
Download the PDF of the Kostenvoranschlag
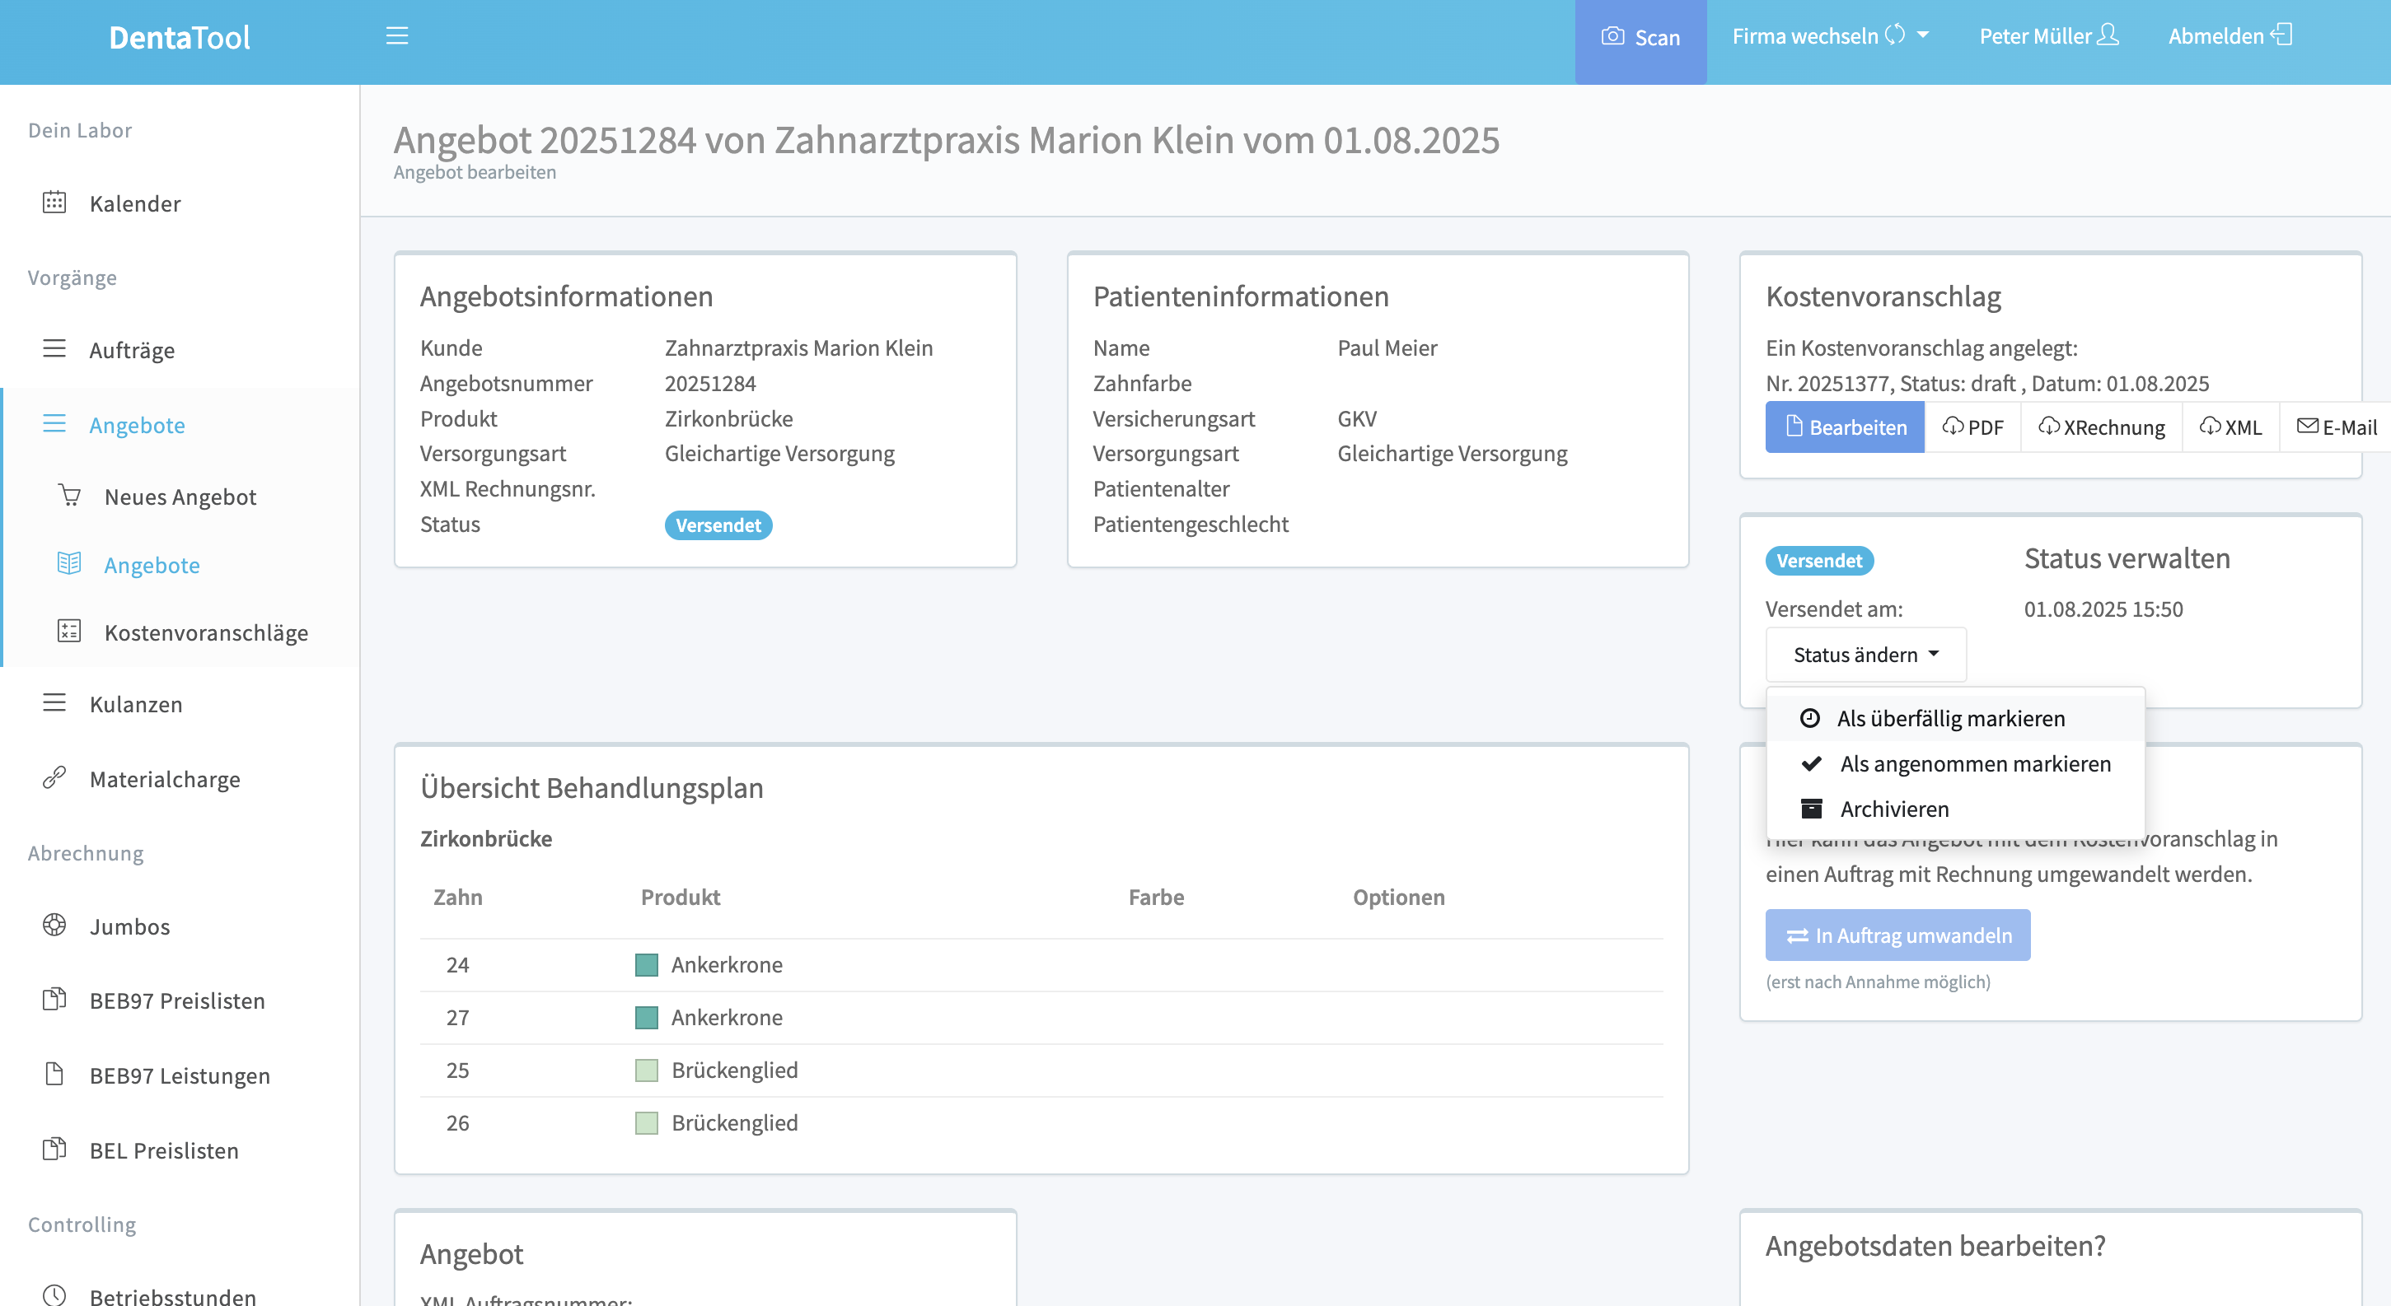tap(1973, 427)
